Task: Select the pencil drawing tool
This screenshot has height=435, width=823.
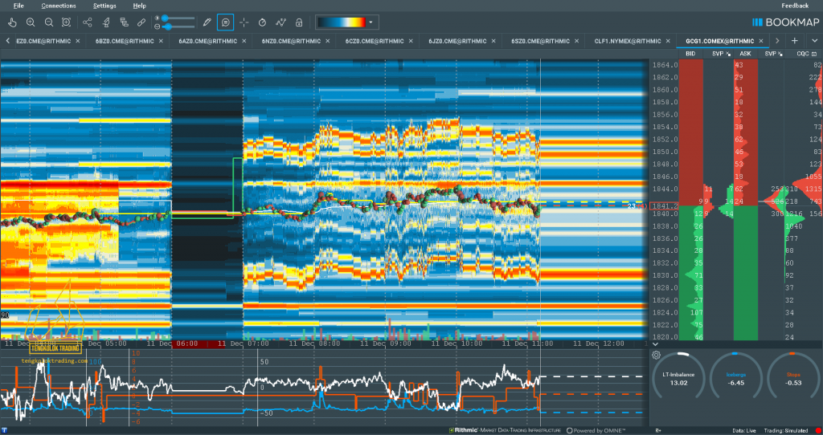Action: coord(207,22)
